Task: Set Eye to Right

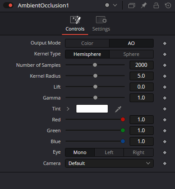Action: (138, 152)
